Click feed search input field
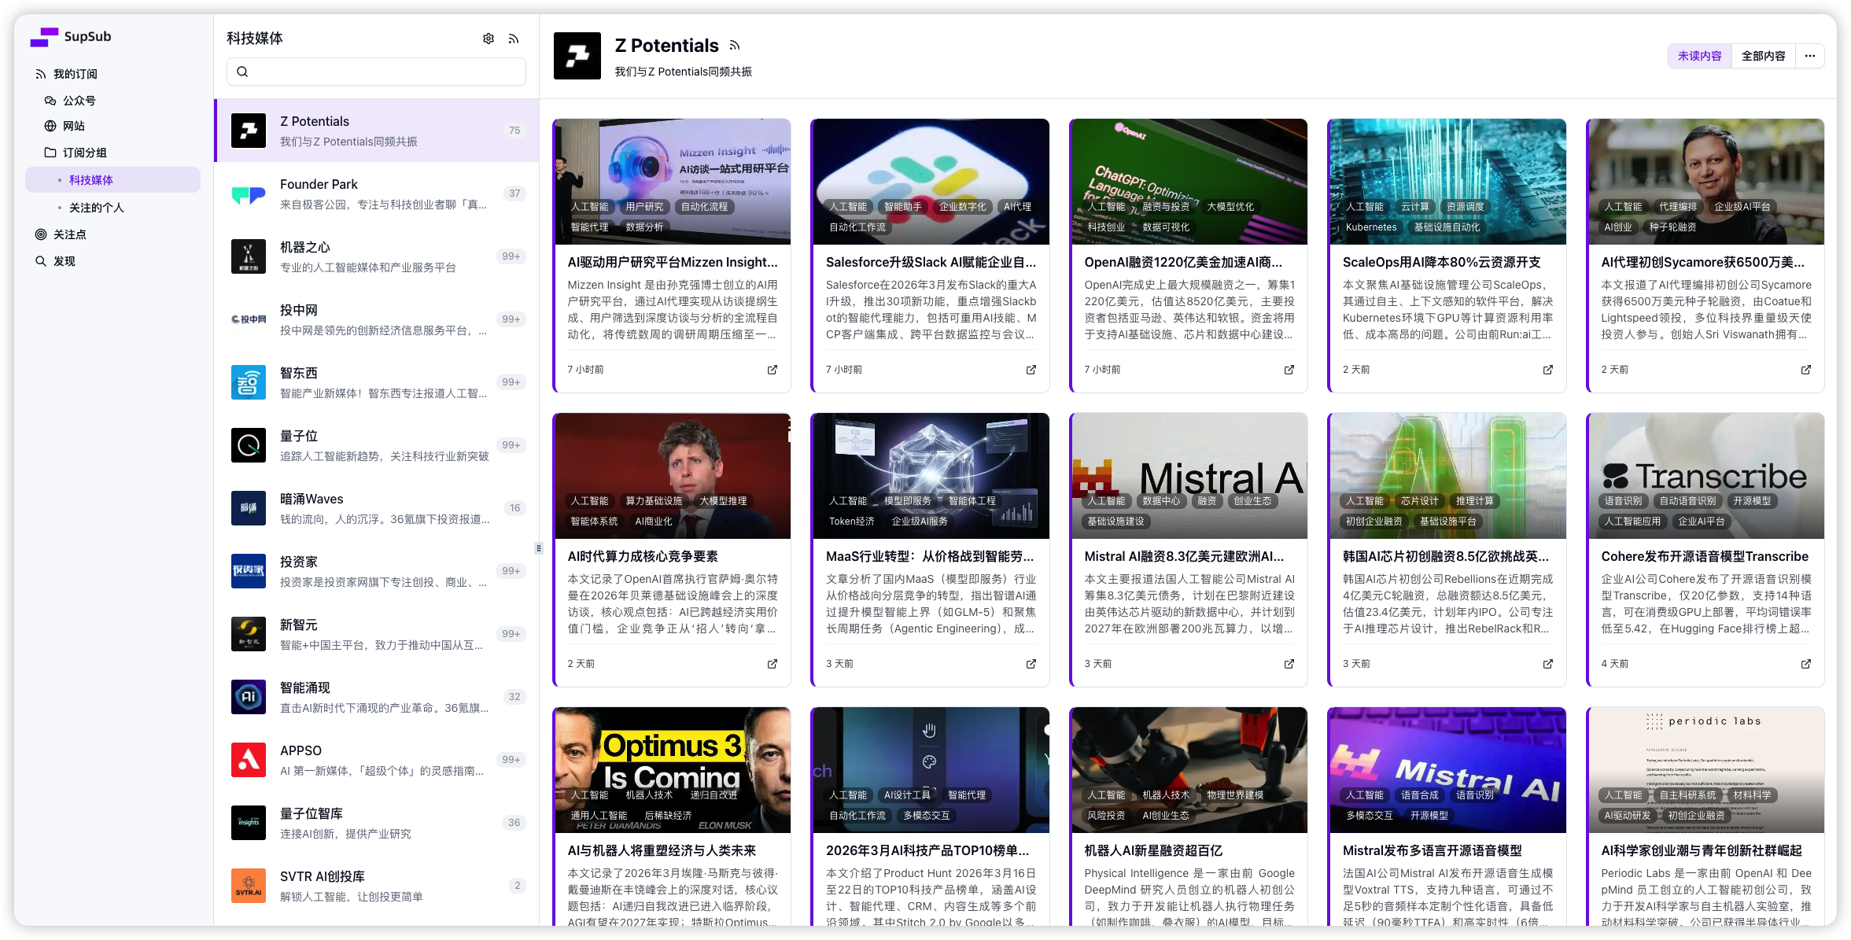Viewport: 1851px width, 940px height. coord(376,72)
